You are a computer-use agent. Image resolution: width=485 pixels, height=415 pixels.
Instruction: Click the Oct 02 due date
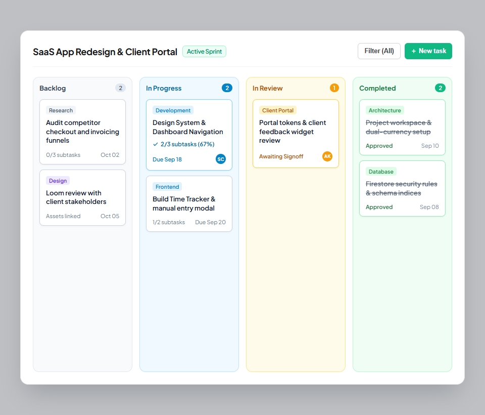110,155
